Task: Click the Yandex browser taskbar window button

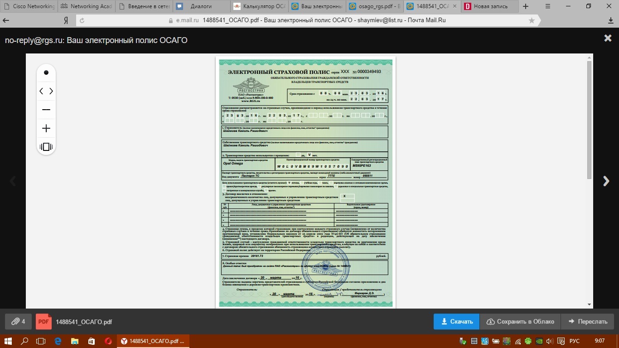Action: 153,341
